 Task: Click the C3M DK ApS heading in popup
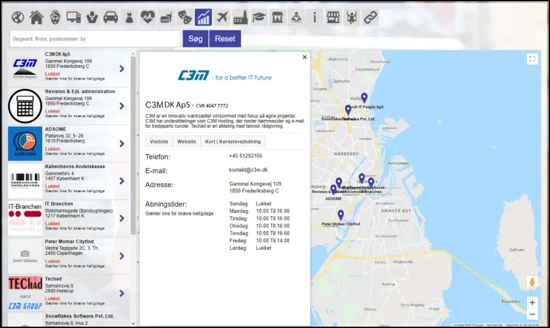[168, 105]
